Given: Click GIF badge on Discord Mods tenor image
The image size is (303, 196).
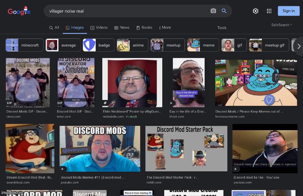Looking at the screenshot, I should pos(9,103).
